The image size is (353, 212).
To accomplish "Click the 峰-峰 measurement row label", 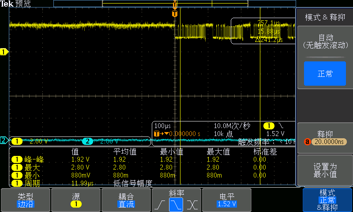I will pyautogui.click(x=34, y=159).
